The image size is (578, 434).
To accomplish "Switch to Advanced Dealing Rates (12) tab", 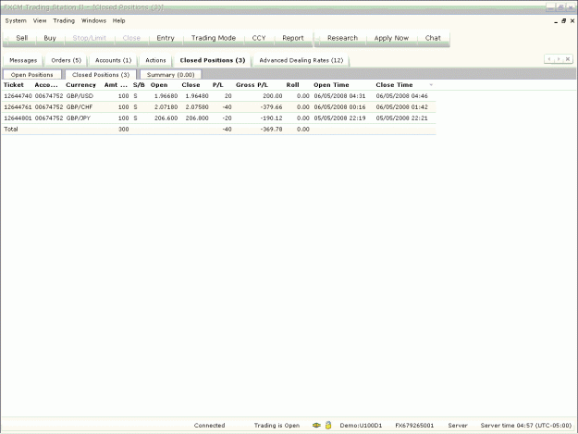I will (301, 60).
